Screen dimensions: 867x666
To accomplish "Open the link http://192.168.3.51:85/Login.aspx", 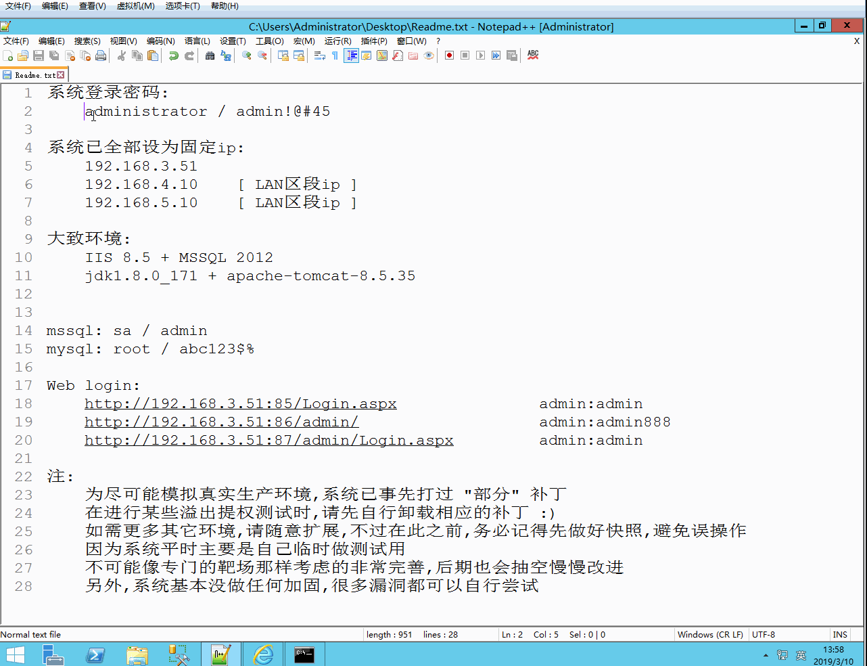I will 241,404.
